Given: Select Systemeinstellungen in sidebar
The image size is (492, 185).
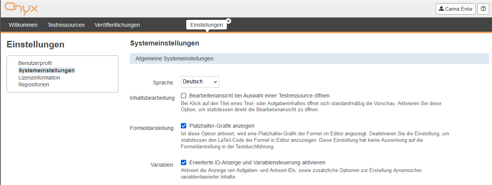Looking at the screenshot, I should click(x=46, y=70).
